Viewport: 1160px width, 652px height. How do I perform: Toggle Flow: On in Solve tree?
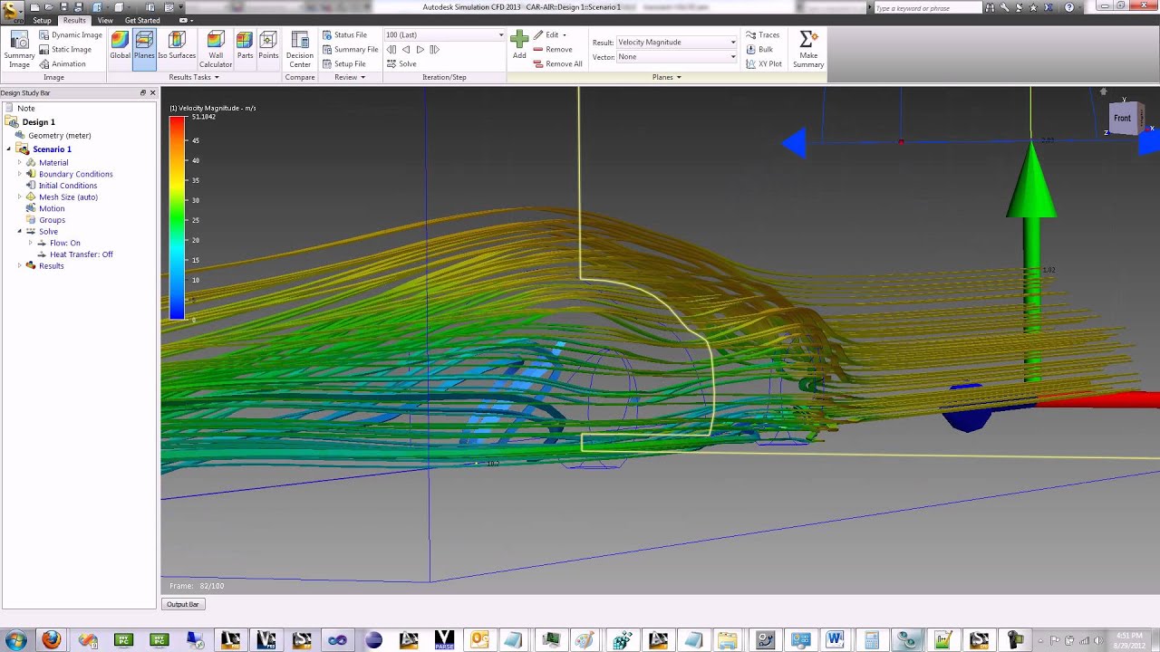pos(64,243)
